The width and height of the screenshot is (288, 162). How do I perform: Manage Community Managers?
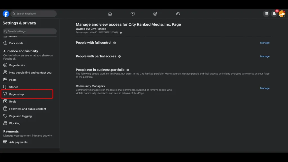coord(265,88)
